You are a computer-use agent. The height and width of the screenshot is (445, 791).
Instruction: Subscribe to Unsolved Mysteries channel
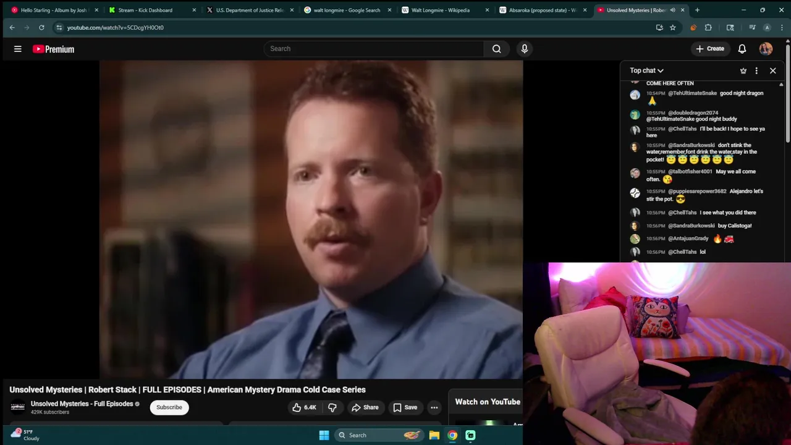pyautogui.click(x=169, y=407)
